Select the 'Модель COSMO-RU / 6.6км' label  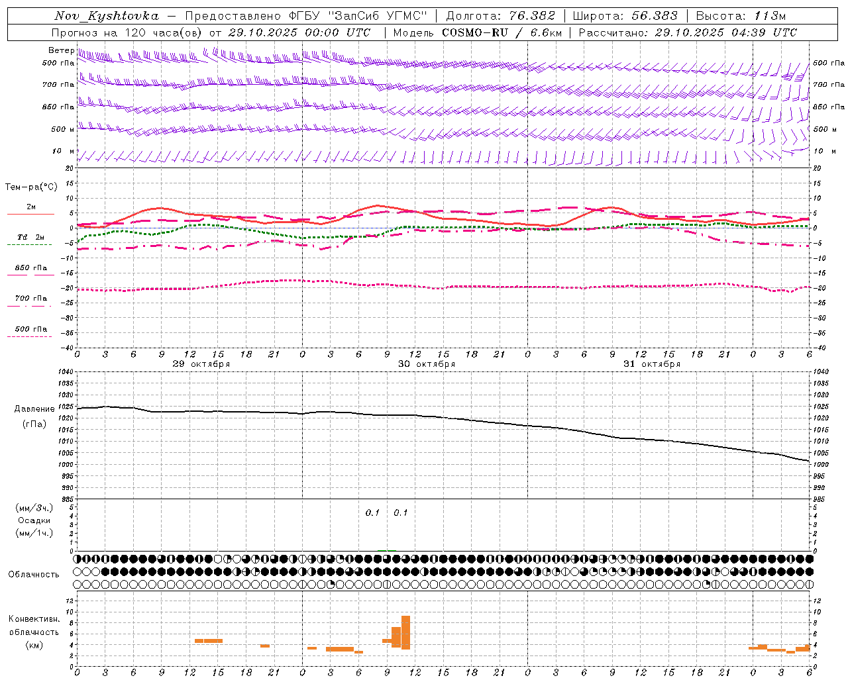(477, 32)
